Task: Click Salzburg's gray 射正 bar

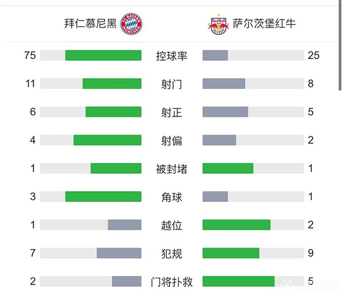Action: [225, 112]
